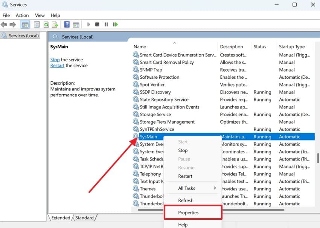Choose Stop in the context menu

click(183, 150)
